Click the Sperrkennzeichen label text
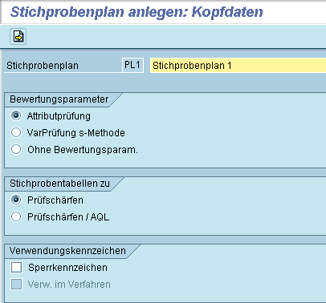Screen dimensions: 326x303 [x=67, y=268]
